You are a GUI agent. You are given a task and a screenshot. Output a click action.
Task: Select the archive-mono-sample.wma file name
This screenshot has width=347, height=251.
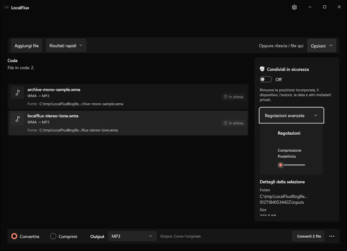(x=54, y=90)
